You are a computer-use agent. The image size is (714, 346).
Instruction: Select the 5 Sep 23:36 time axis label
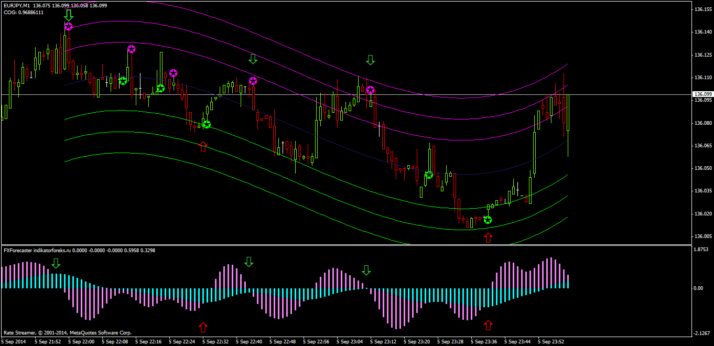484,341
